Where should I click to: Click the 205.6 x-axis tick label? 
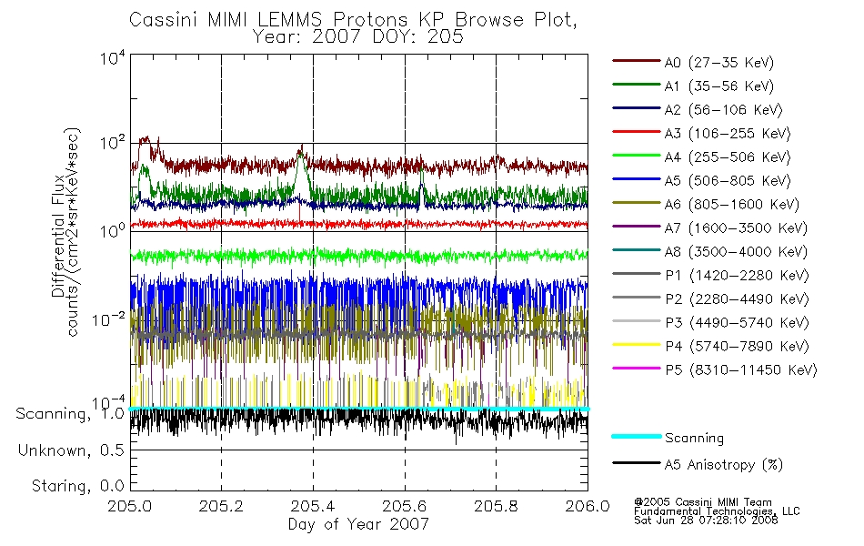click(405, 506)
